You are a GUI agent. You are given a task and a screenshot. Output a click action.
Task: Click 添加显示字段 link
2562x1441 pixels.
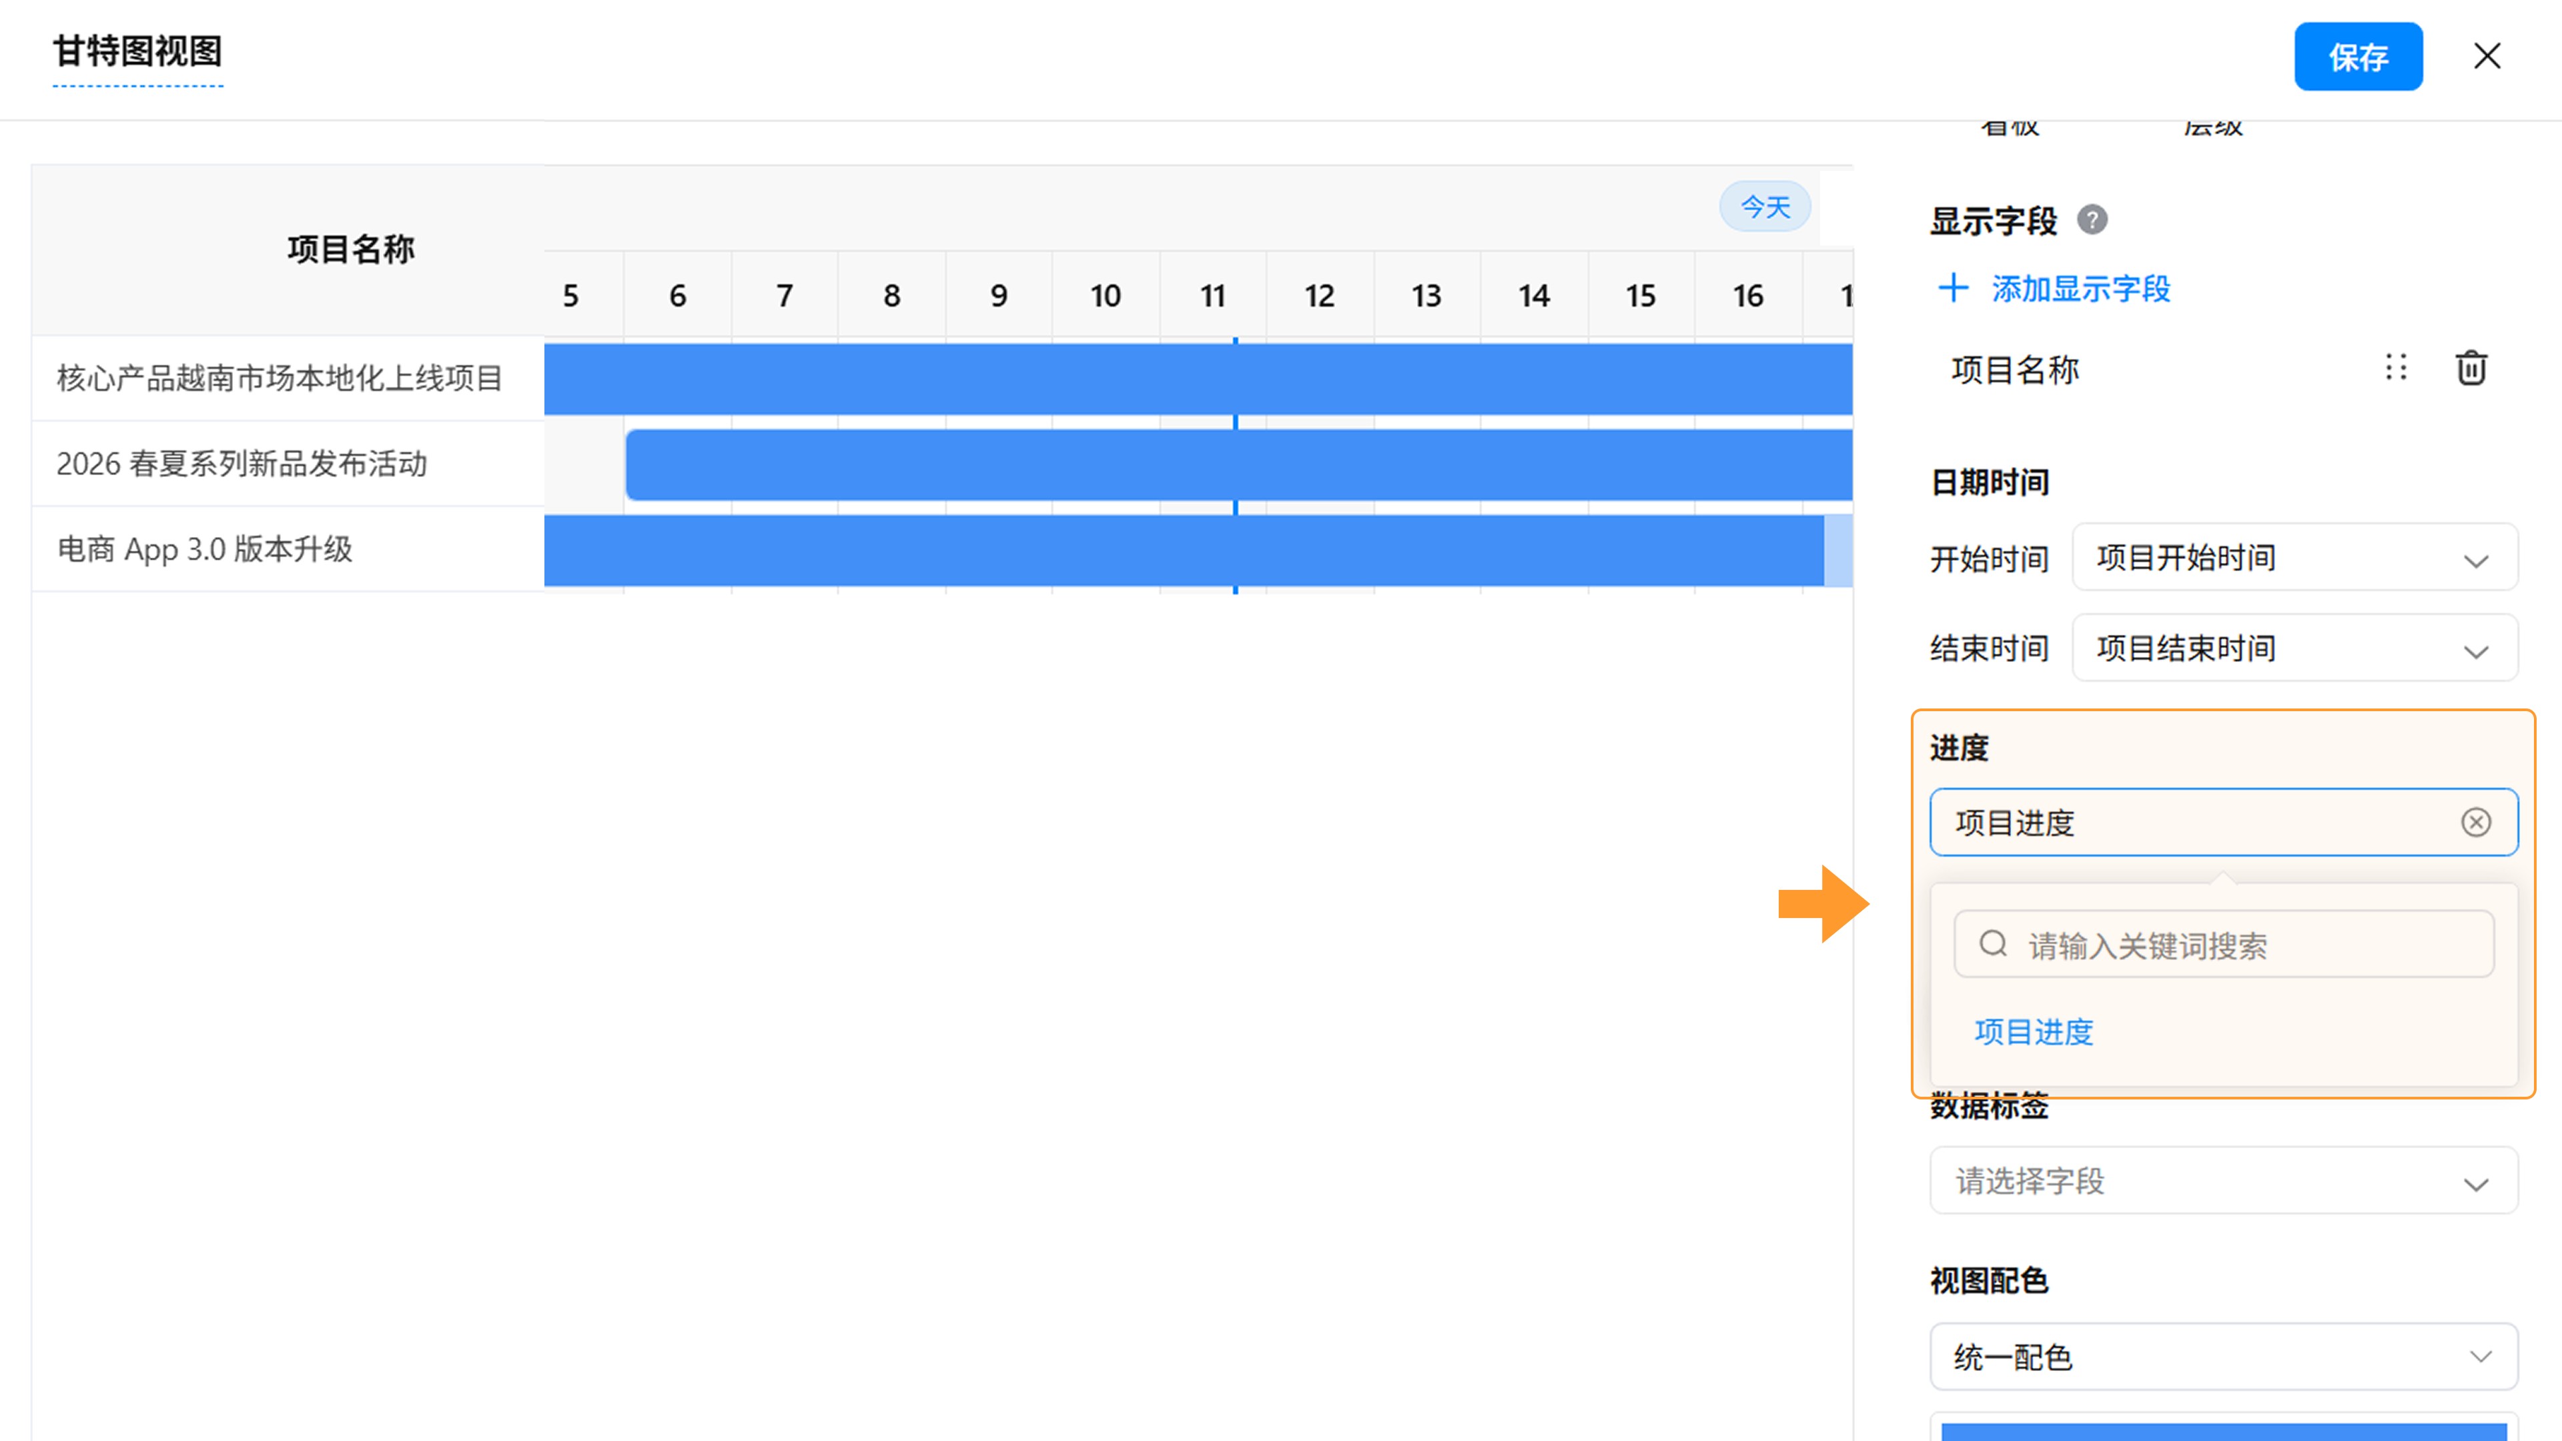click(2080, 290)
